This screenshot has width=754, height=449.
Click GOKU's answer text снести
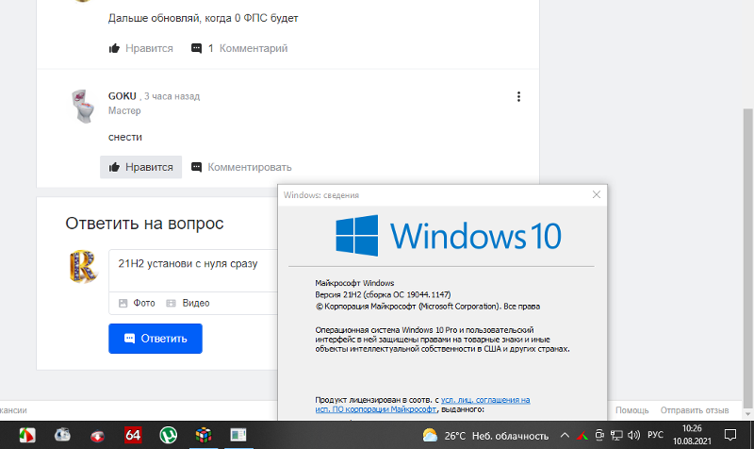tap(125, 137)
